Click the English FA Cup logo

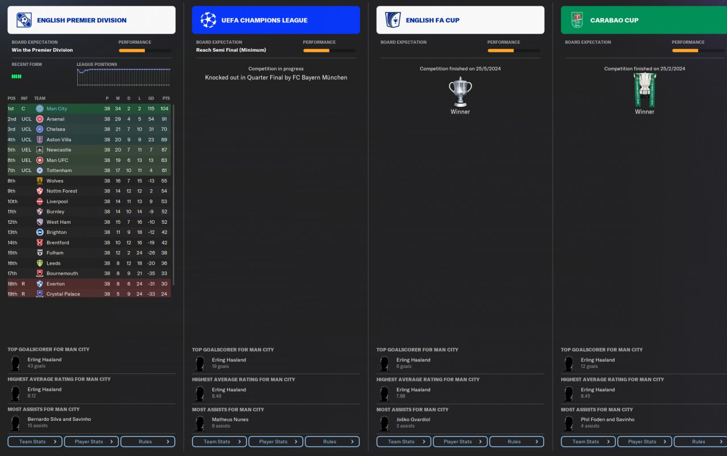(x=393, y=20)
